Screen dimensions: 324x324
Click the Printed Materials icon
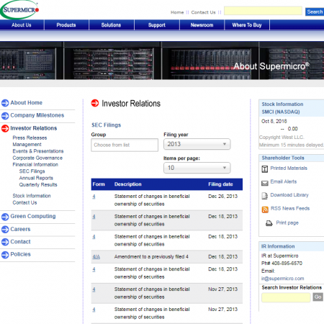[264, 169]
